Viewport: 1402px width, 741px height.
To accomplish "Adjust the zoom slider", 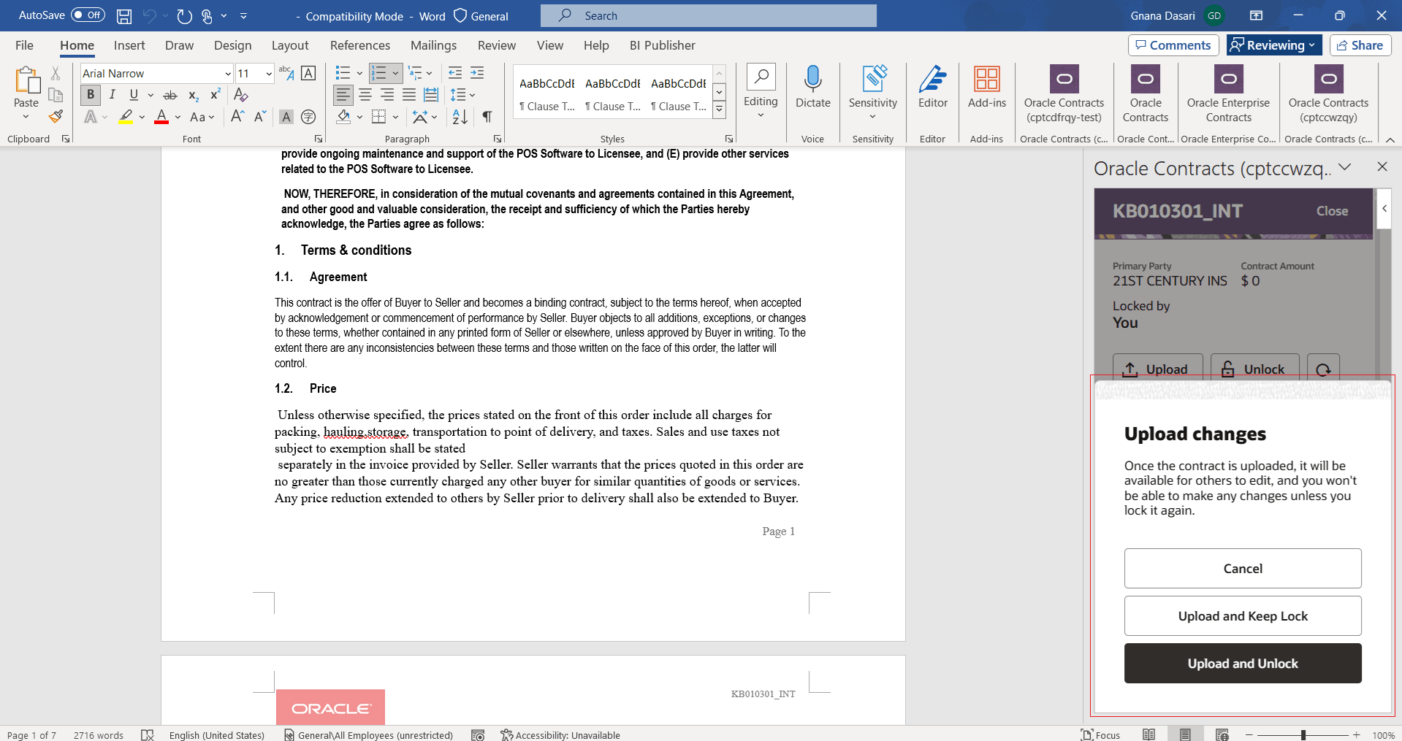I will tap(1303, 734).
